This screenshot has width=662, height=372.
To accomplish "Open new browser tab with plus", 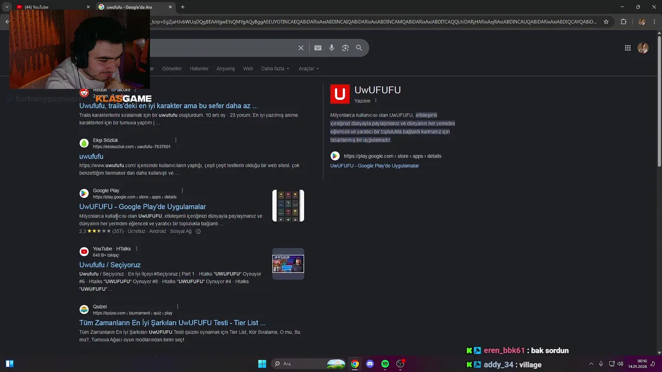I will [183, 7].
